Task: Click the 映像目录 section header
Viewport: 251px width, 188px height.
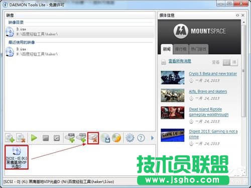Action: [16, 22]
